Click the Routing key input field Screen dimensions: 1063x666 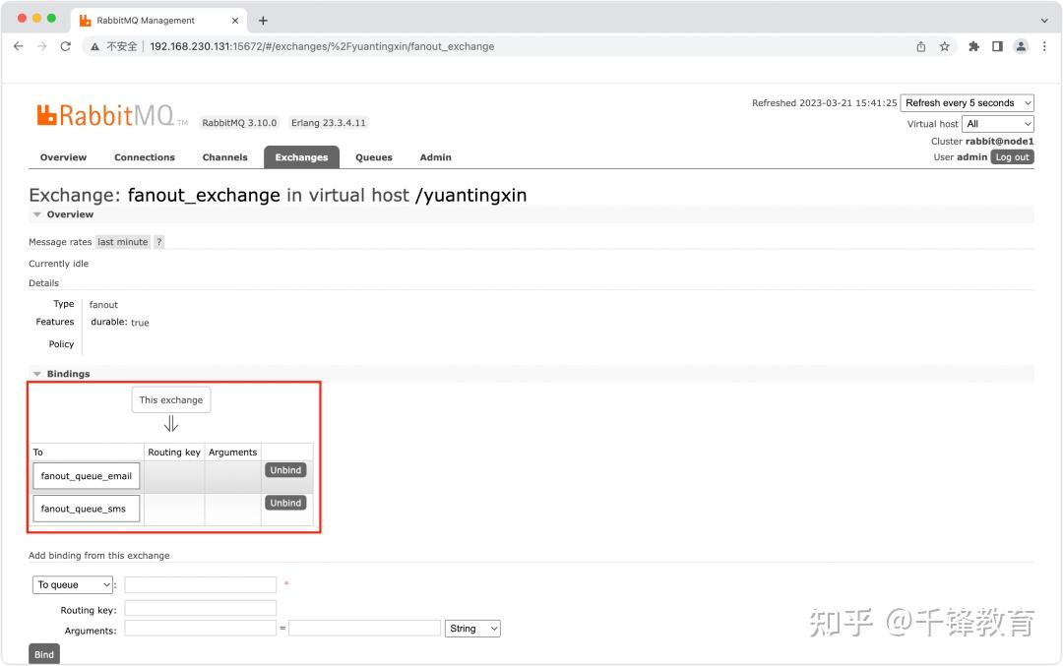click(x=200, y=607)
